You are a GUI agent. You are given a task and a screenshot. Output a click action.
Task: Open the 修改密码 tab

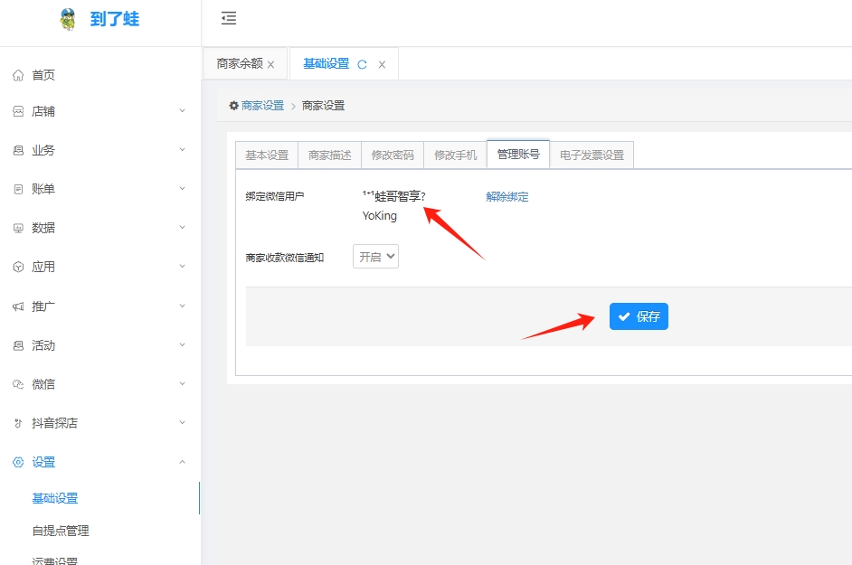(x=393, y=155)
